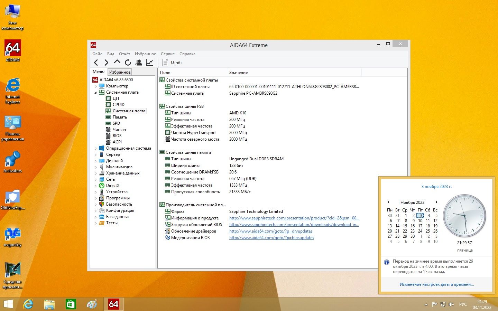The height and width of the screenshot is (311, 498).
Task: Open the BIOS download link from Sapphire
Action: click(x=294, y=225)
